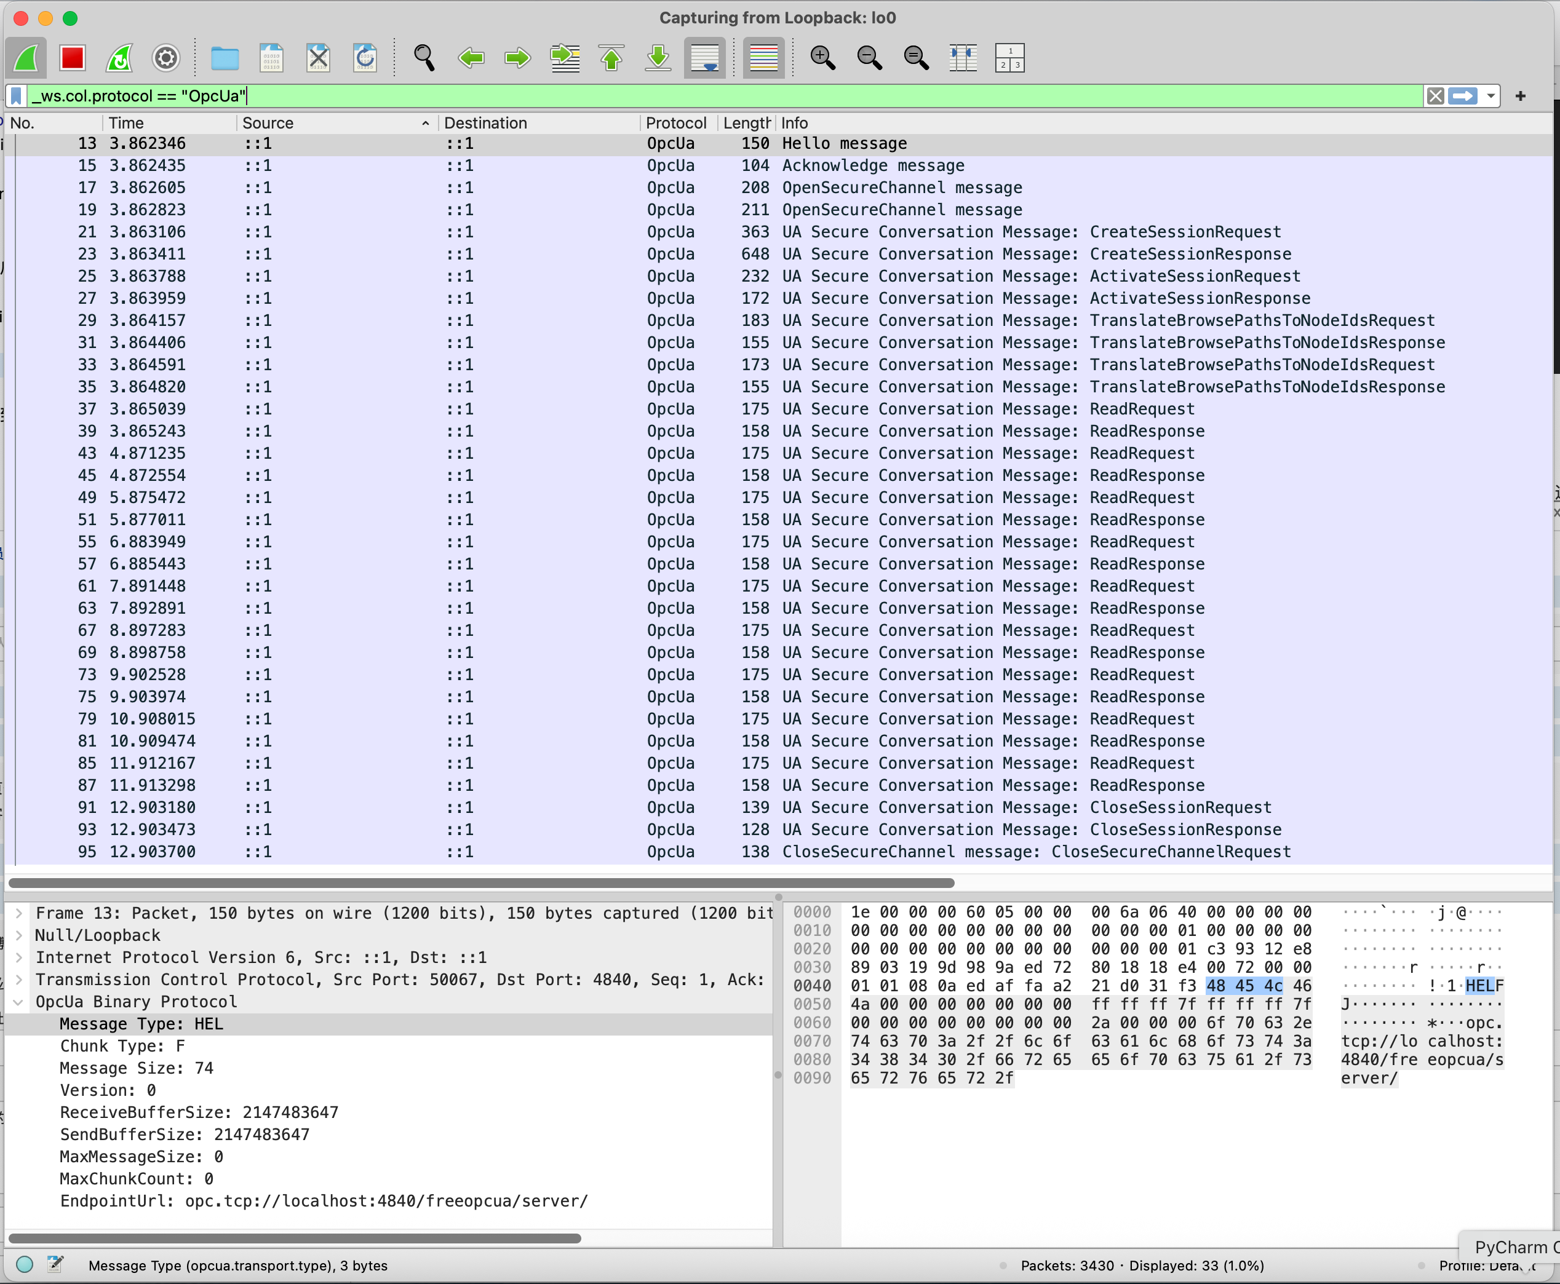Expand the Frame 13 tree item
The width and height of the screenshot is (1560, 1284).
pyautogui.click(x=19, y=913)
